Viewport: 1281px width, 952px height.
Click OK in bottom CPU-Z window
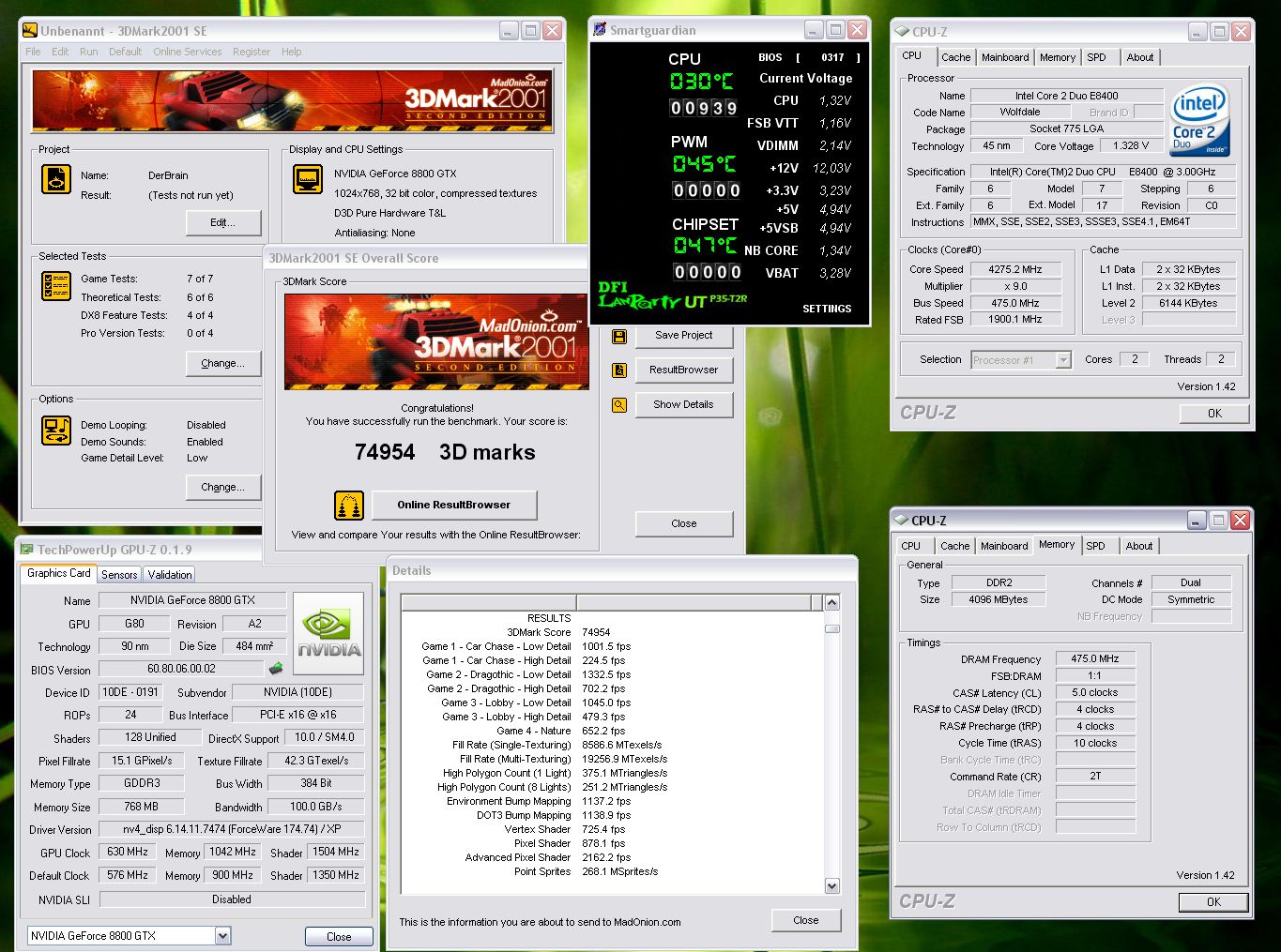pos(1213,902)
